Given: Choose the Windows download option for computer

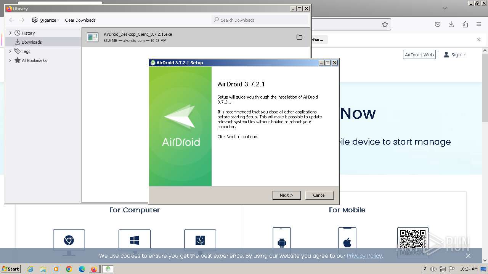Looking at the screenshot, I should [135, 242].
